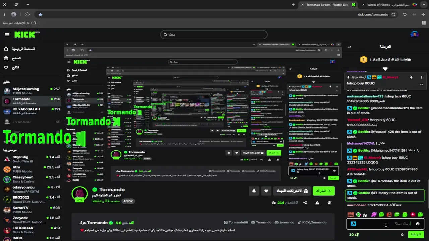Open the KICK_Tormando TikTok link
Viewport: 429px width, 241px height.
coord(312,222)
